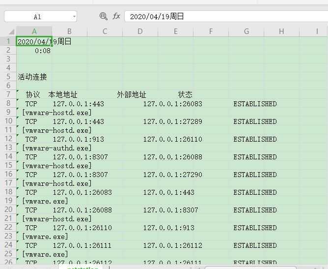Click ESTABLISHED in row 24
Viewport: 328px width, 269px height.
click(255, 245)
